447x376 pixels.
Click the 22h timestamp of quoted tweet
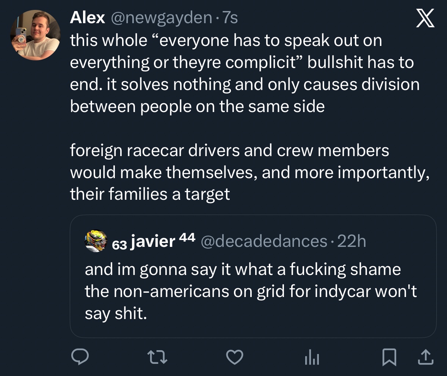click(x=351, y=241)
